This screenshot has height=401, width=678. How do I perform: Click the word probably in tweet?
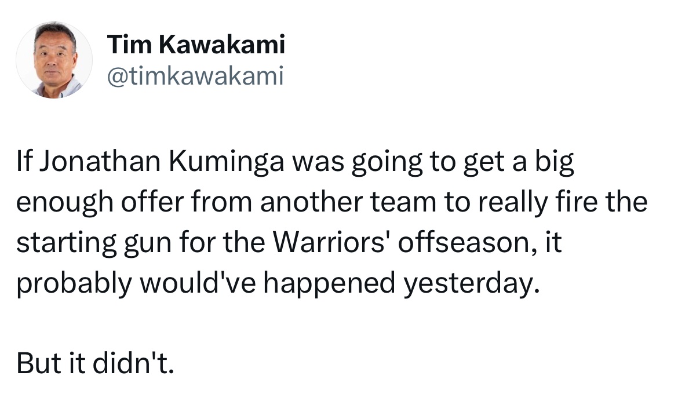tap(74, 284)
